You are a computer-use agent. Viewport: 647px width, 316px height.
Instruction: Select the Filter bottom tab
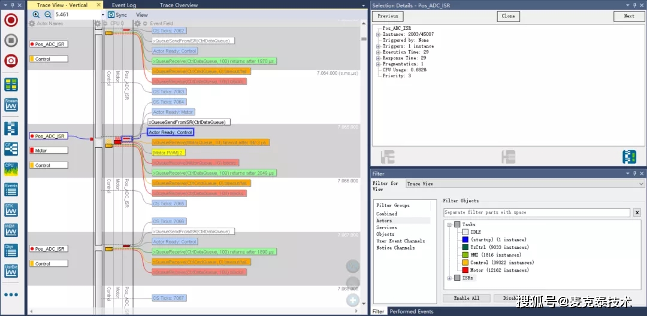(x=379, y=311)
